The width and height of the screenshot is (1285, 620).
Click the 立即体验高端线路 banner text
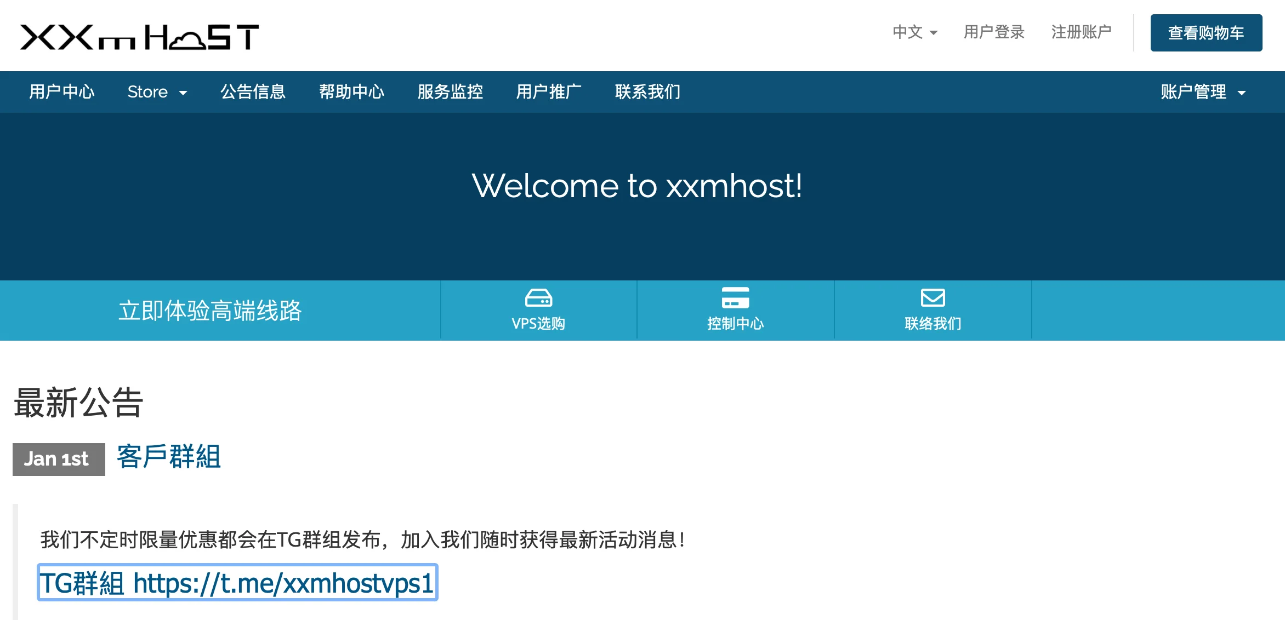[x=210, y=311]
